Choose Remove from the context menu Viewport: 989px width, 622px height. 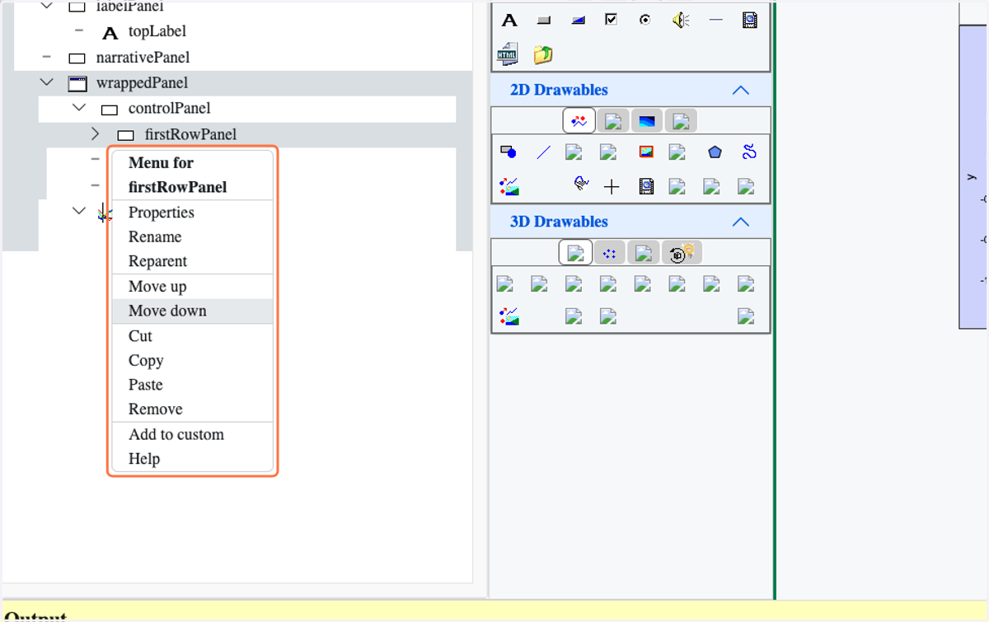(193, 409)
